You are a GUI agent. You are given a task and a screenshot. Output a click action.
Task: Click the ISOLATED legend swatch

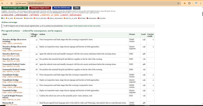tap(98, 18)
